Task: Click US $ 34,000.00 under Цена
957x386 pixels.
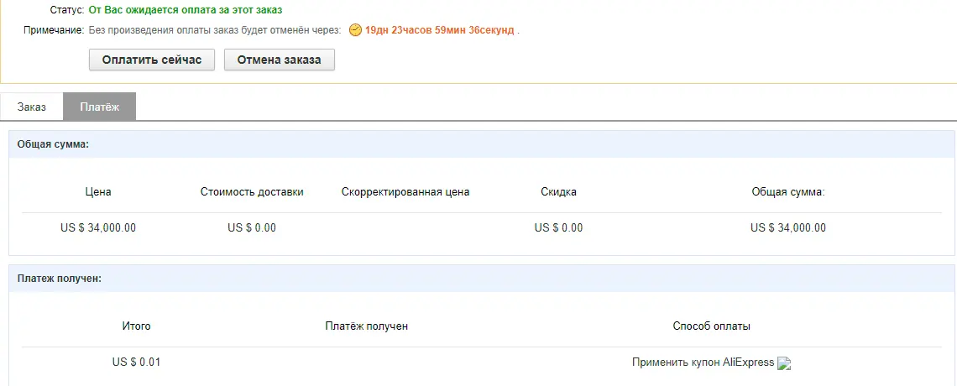Action: tap(98, 228)
